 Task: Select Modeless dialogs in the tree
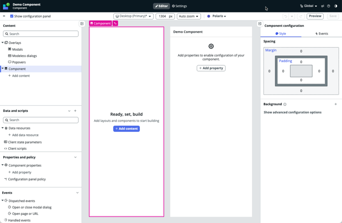24,56
